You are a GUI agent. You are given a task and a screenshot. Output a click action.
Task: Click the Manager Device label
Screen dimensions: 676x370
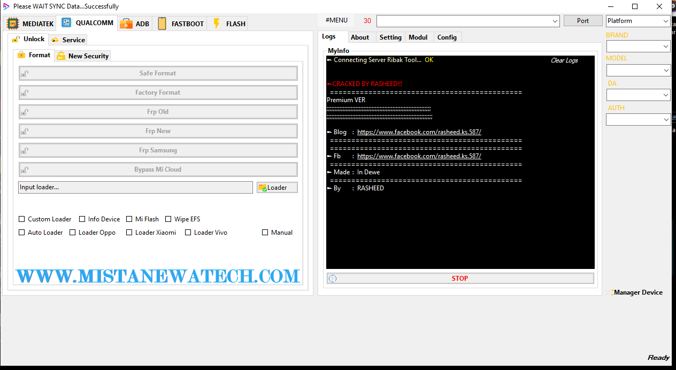pyautogui.click(x=638, y=292)
